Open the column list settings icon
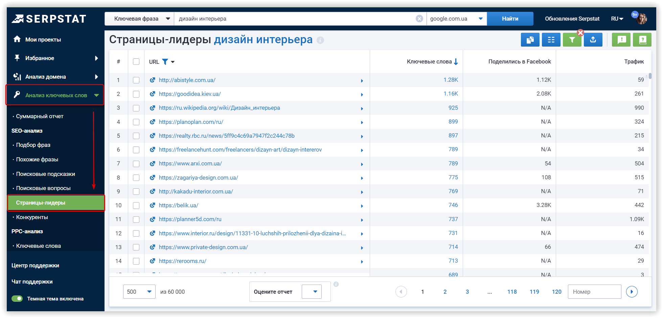Image resolution: width=663 pixels, height=318 pixels. click(551, 40)
